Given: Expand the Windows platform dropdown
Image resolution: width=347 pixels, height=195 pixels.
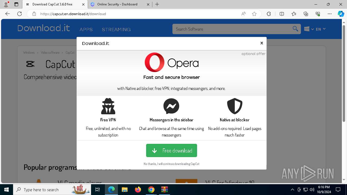Looking at the screenshot, I should tap(309, 29).
